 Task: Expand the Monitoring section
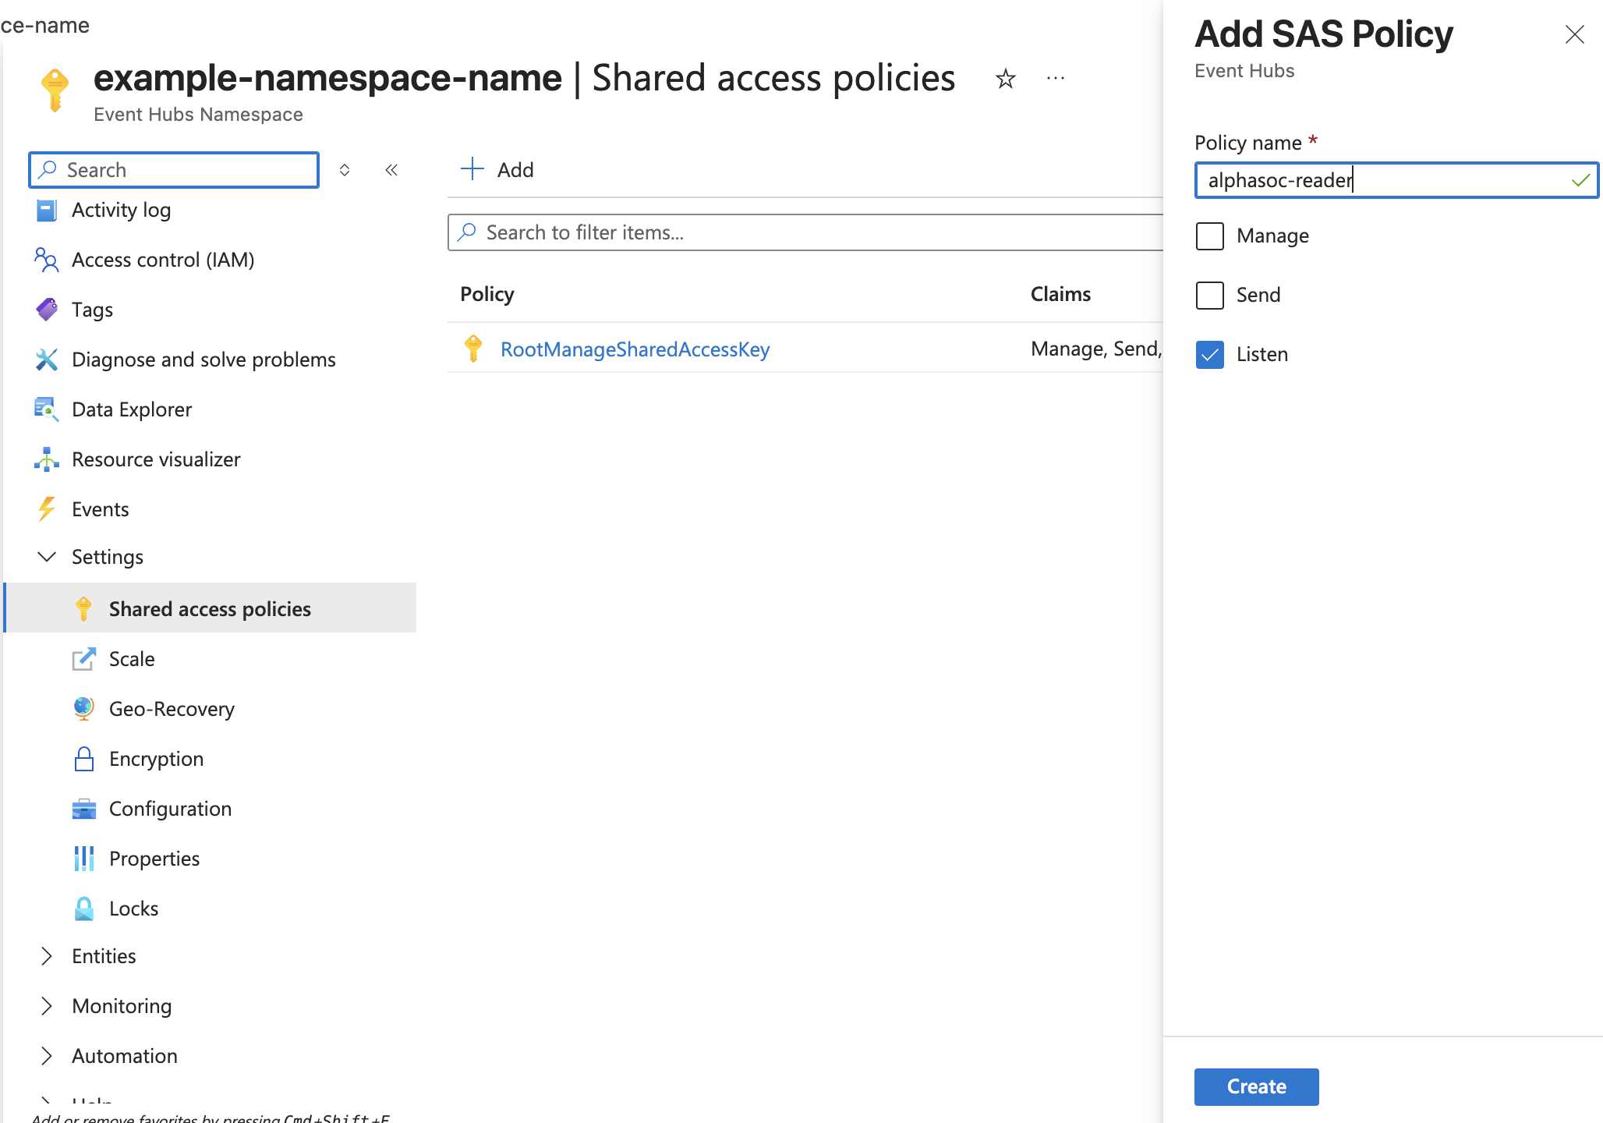coord(47,1006)
